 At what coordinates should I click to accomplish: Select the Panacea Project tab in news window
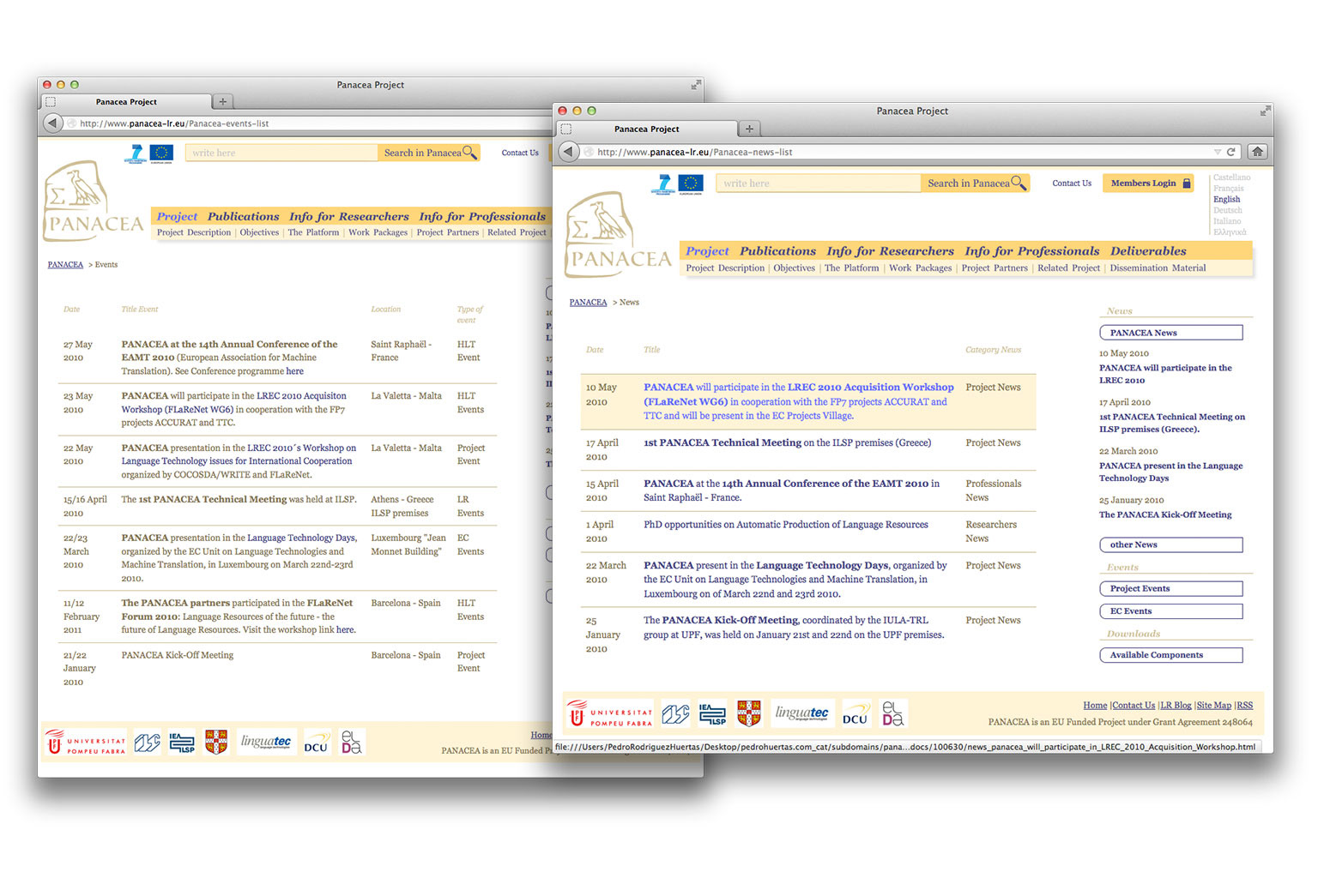(x=647, y=129)
